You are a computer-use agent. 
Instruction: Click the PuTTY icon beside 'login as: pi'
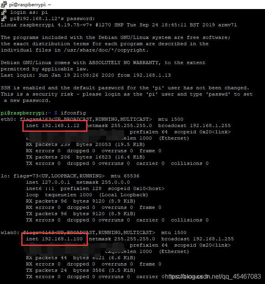(4, 13)
